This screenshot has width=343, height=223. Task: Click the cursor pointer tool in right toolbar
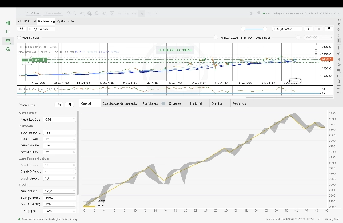click(338, 24)
